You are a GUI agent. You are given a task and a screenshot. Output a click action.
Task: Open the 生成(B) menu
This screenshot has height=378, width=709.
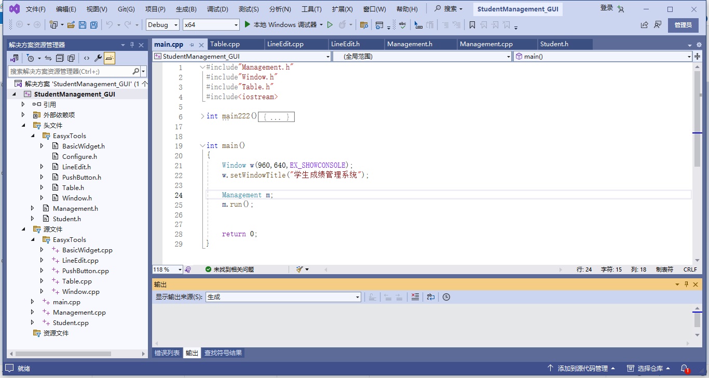point(186,9)
